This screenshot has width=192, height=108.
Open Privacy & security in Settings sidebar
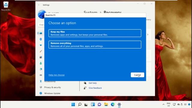pos(52,87)
